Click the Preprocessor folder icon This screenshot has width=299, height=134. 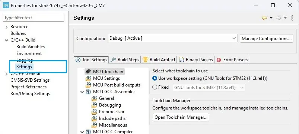tap(94, 112)
